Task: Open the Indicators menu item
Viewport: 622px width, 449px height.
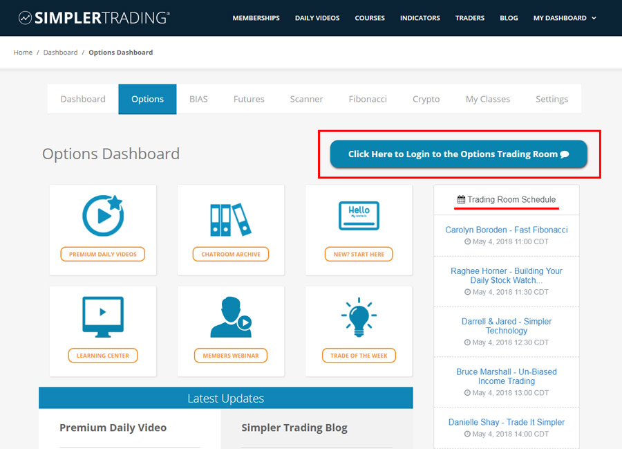Action: 420,18
